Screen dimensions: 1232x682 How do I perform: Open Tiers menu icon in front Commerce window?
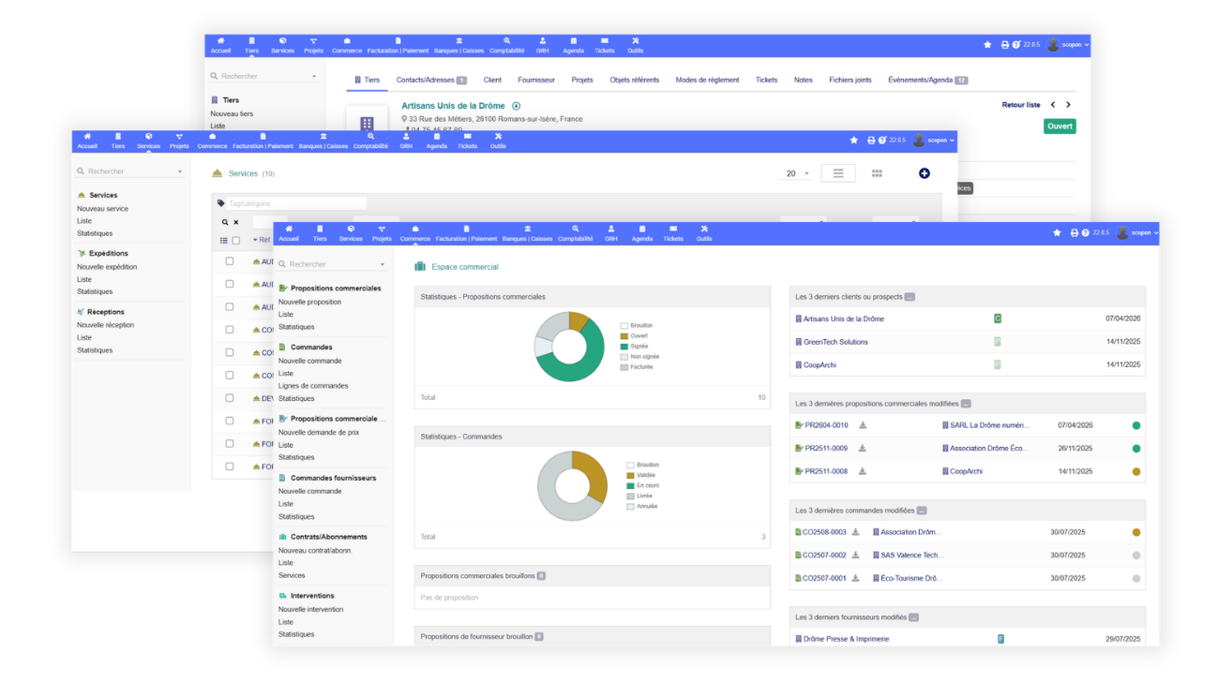(x=320, y=229)
